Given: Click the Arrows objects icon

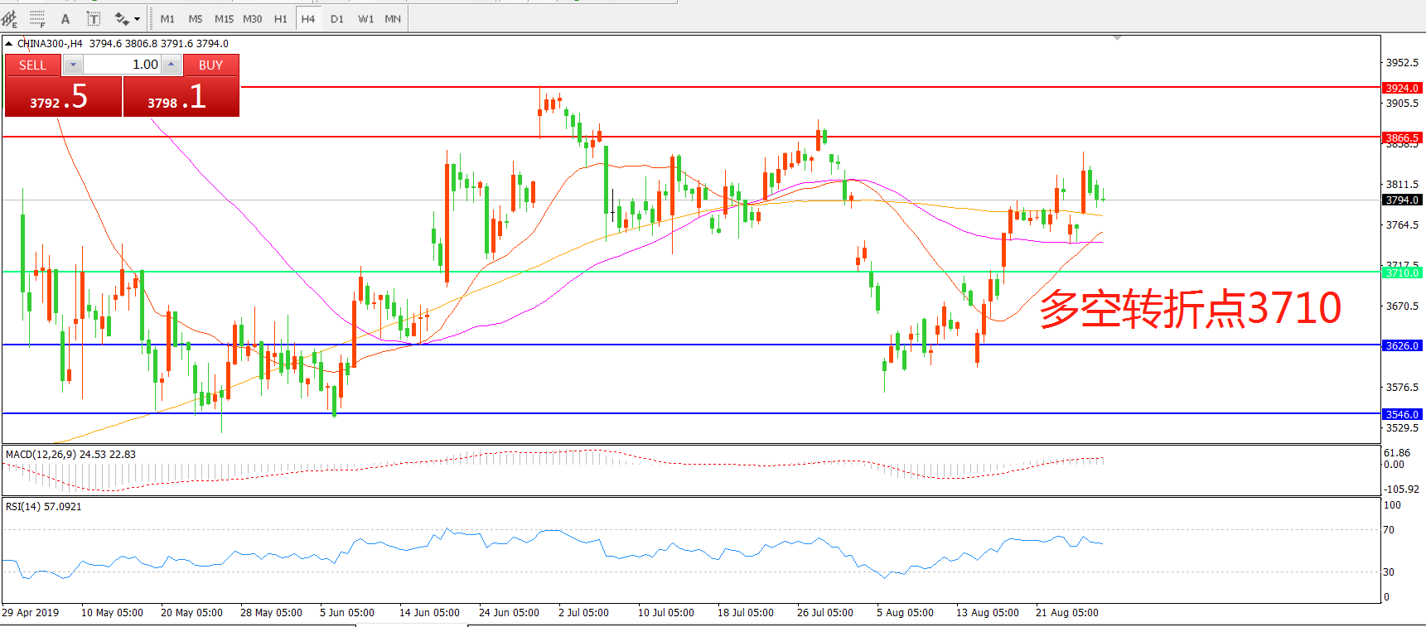Looking at the screenshot, I should click(122, 18).
